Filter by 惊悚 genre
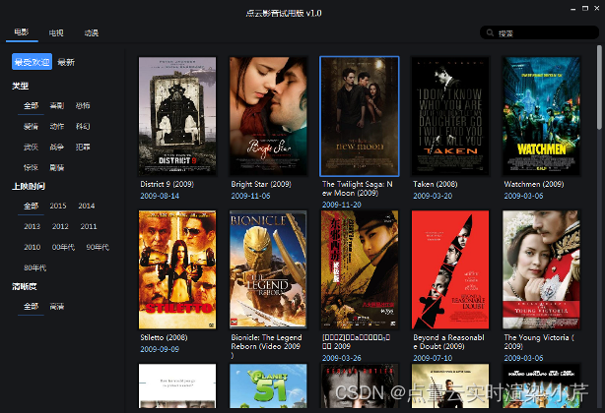605x413 pixels. coord(31,167)
